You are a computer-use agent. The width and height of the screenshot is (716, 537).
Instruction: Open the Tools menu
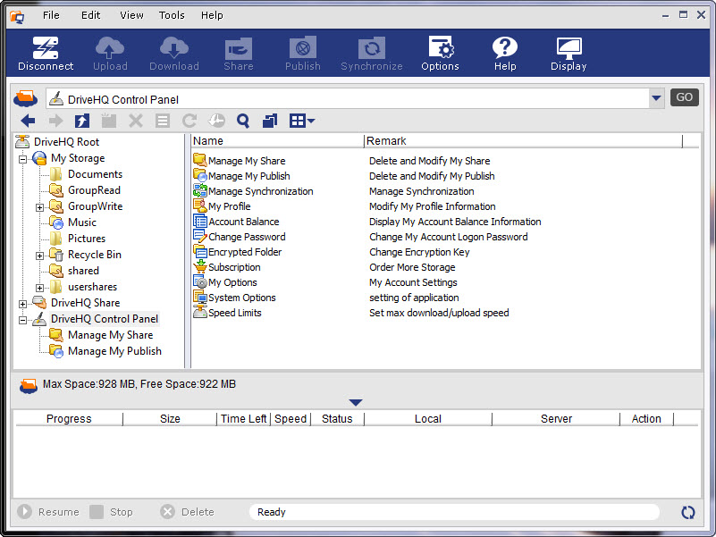[172, 15]
